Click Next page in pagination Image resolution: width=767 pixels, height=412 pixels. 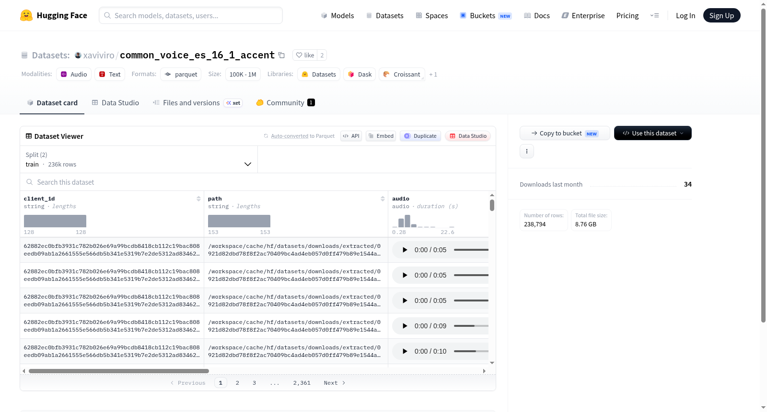pos(335,383)
